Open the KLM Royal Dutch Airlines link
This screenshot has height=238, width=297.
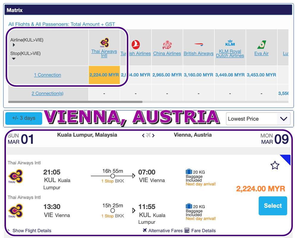[230, 53]
